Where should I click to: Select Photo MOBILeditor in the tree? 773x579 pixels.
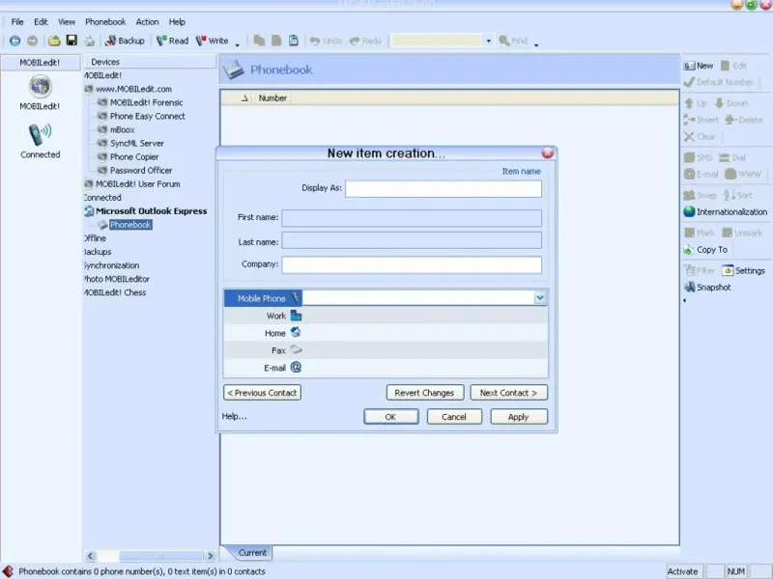pyautogui.click(x=117, y=279)
